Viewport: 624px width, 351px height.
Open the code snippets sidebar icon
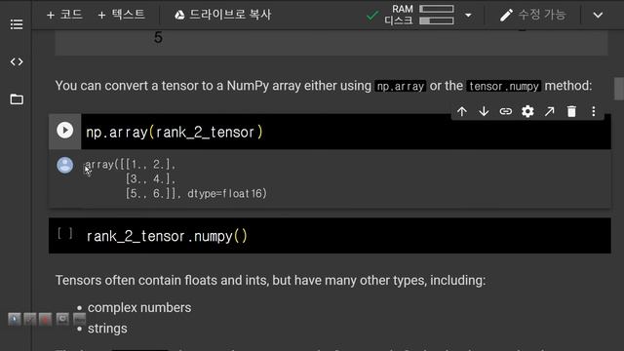[x=17, y=61]
